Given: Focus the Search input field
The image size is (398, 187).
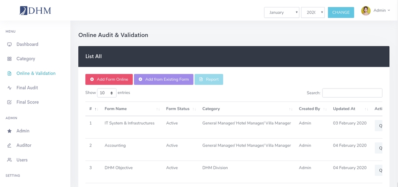Looking at the screenshot, I should tap(352, 93).
